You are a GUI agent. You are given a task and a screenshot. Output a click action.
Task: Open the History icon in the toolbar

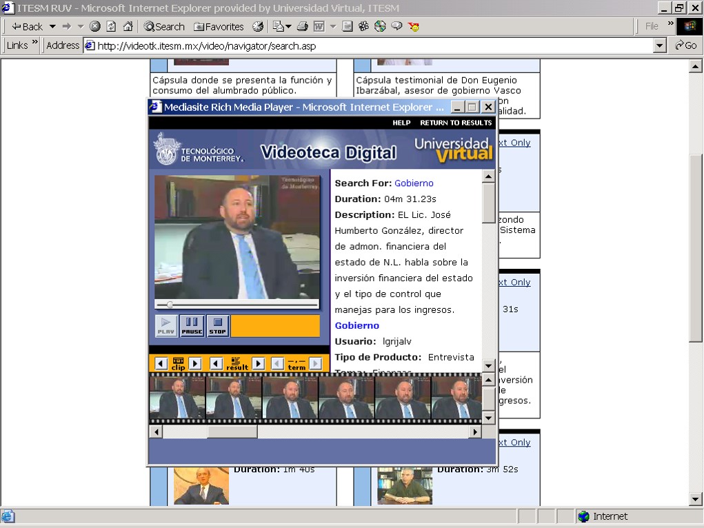pos(258,26)
